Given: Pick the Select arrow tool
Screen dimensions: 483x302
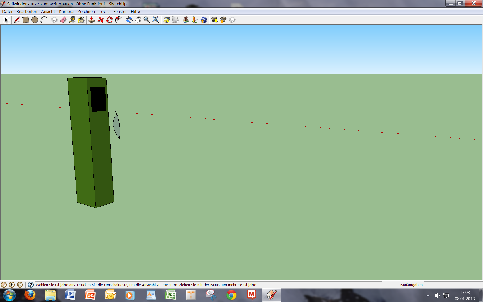Looking at the screenshot, I should point(6,20).
